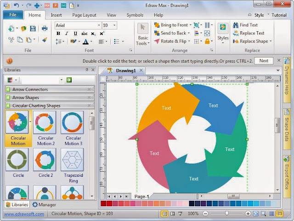Toggle subscript formatting
This screenshot has width=294, height=221.
(93, 34)
